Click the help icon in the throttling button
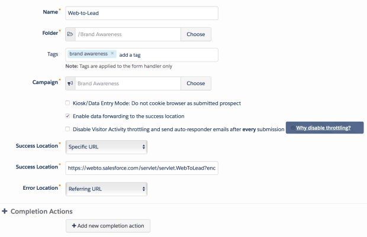Viewport: 367px width, 237px height. pyautogui.click(x=292, y=128)
